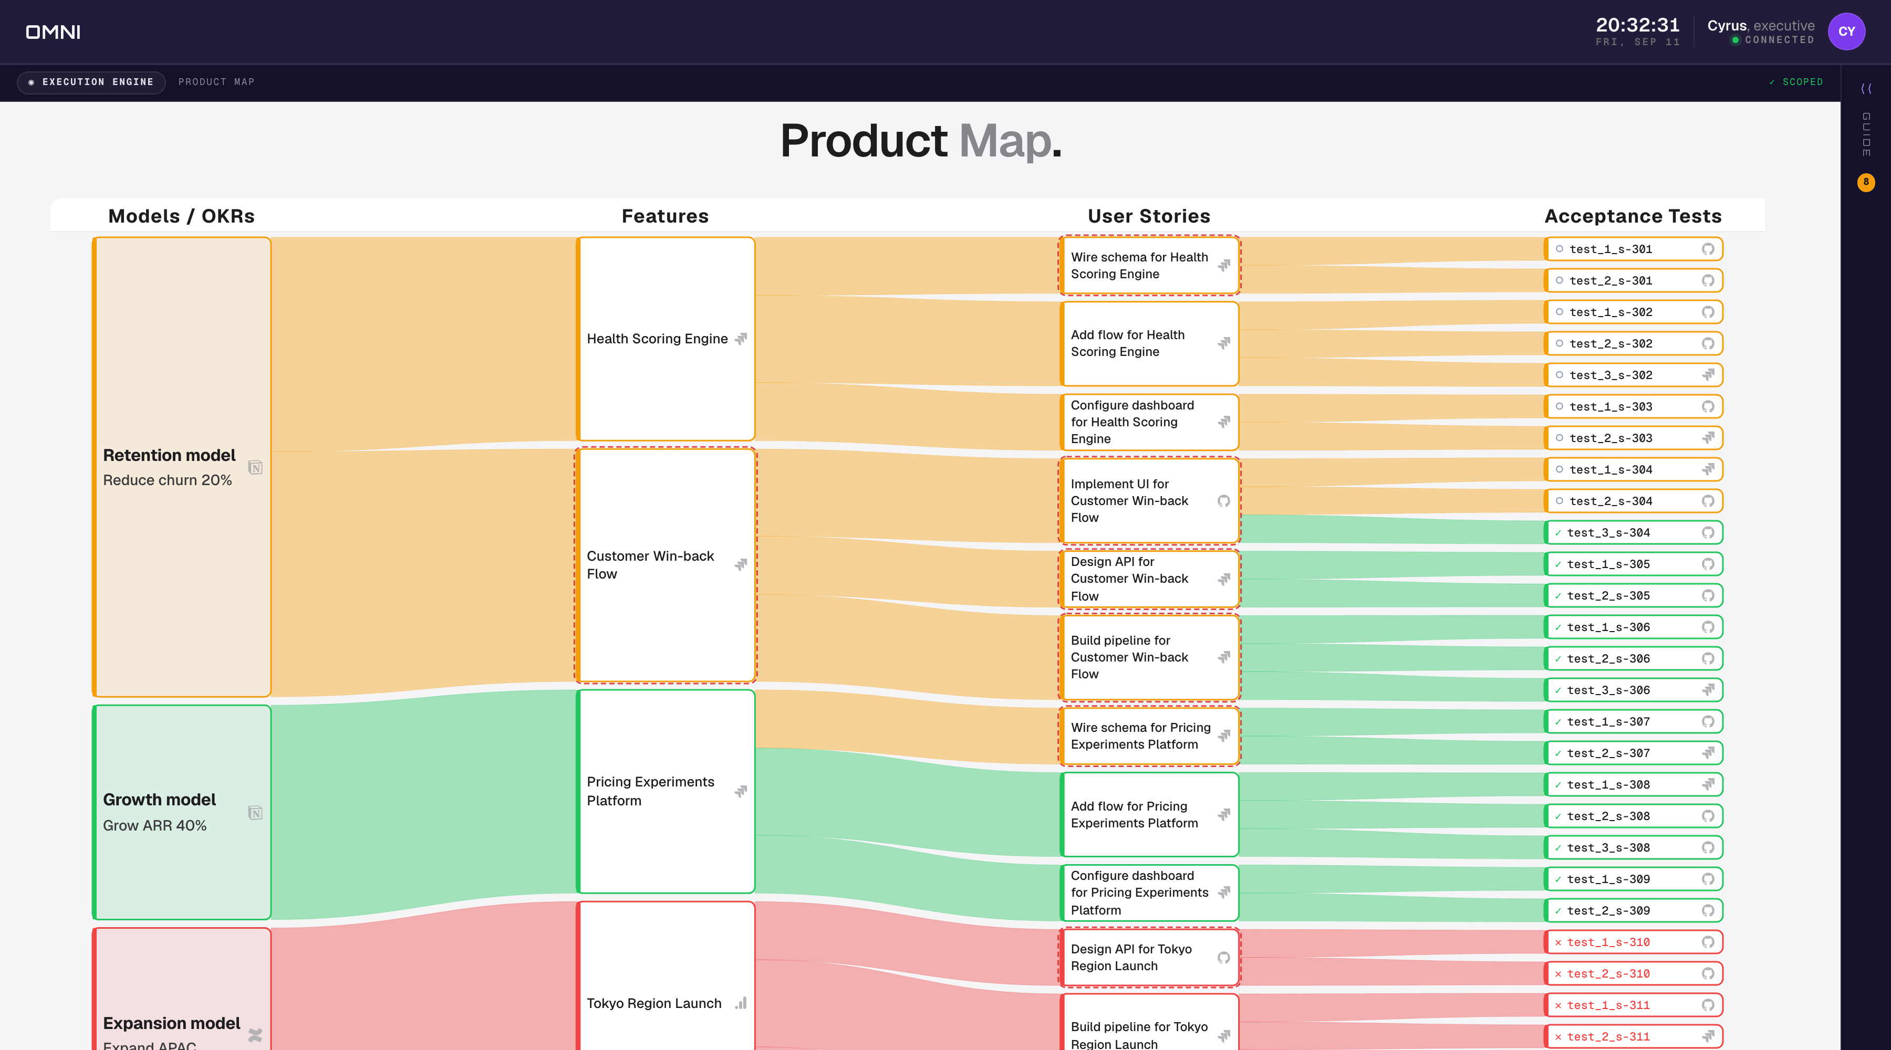Image resolution: width=1891 pixels, height=1050 pixels.
Task: Click the GitHub icon on test_2_s-302
Action: (1708, 343)
